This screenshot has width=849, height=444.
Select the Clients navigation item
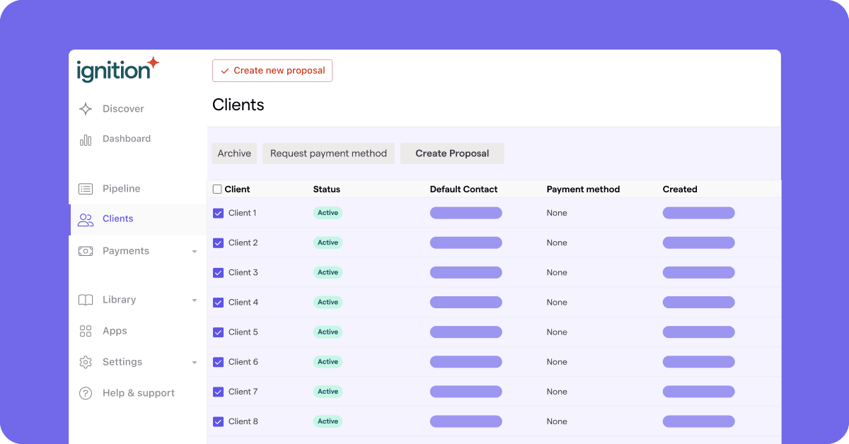coord(118,219)
